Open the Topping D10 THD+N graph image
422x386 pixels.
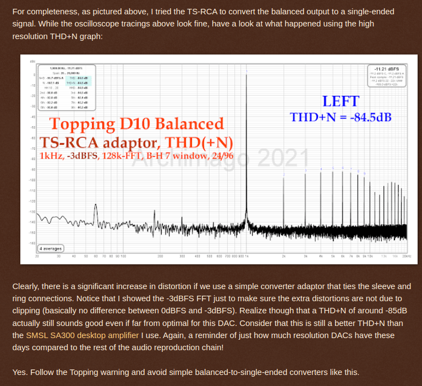pos(219,159)
